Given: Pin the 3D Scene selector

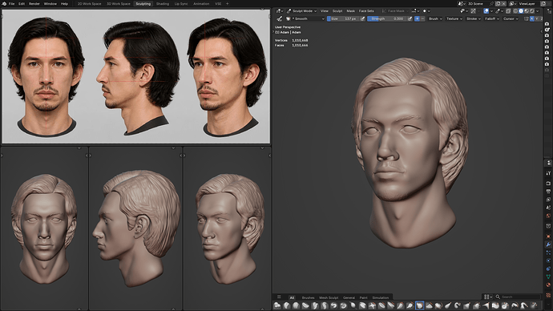Looking at the screenshot, I should click(x=491, y=3).
